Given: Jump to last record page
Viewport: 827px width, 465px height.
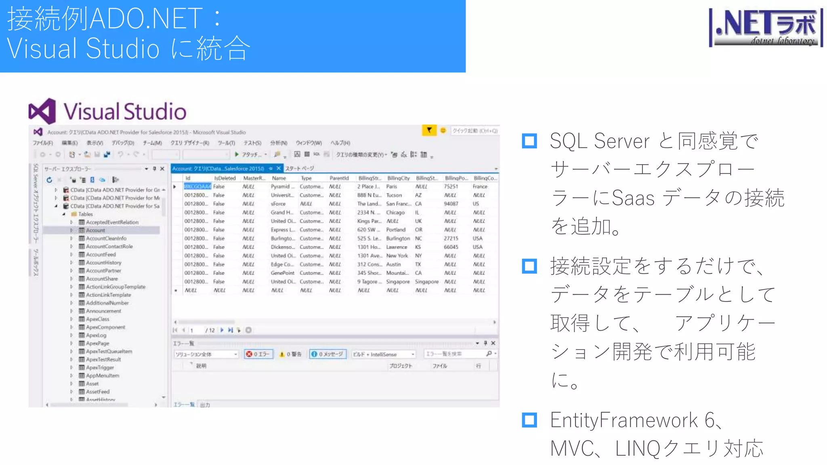Looking at the screenshot, I should click(230, 330).
